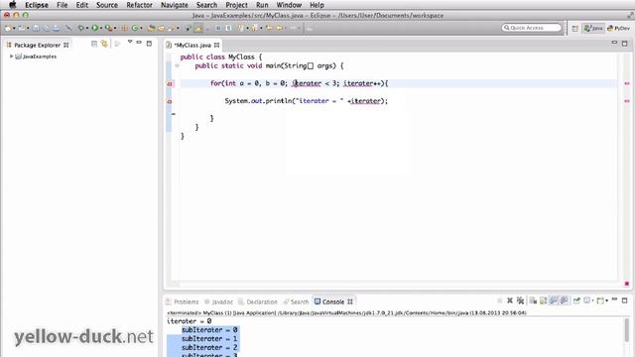
Task: Click the New Java Class icon
Action: [x=135, y=29]
